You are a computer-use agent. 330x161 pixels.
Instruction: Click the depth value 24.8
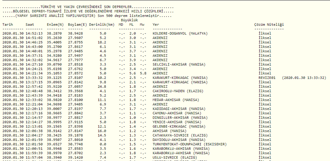click(x=102, y=86)
